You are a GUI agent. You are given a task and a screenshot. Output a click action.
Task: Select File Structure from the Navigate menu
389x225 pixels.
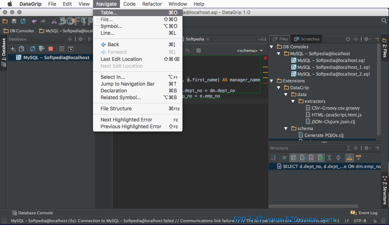(x=138, y=109)
